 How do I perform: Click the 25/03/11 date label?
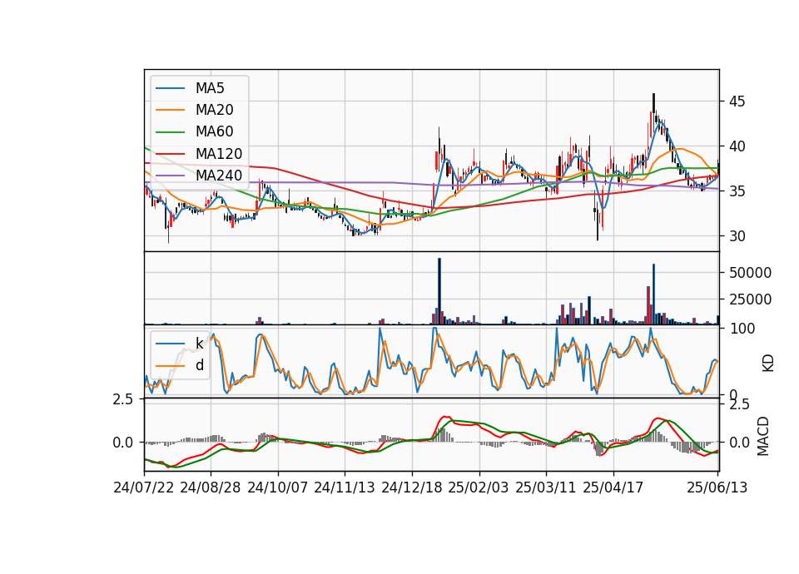546,487
